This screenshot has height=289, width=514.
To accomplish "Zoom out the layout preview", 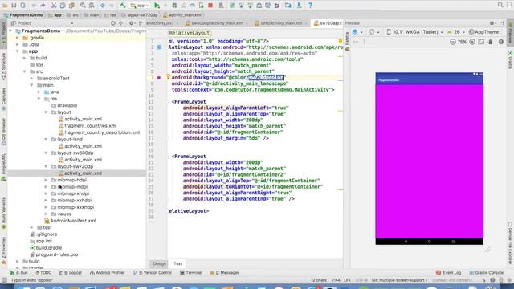I will click(453, 42).
